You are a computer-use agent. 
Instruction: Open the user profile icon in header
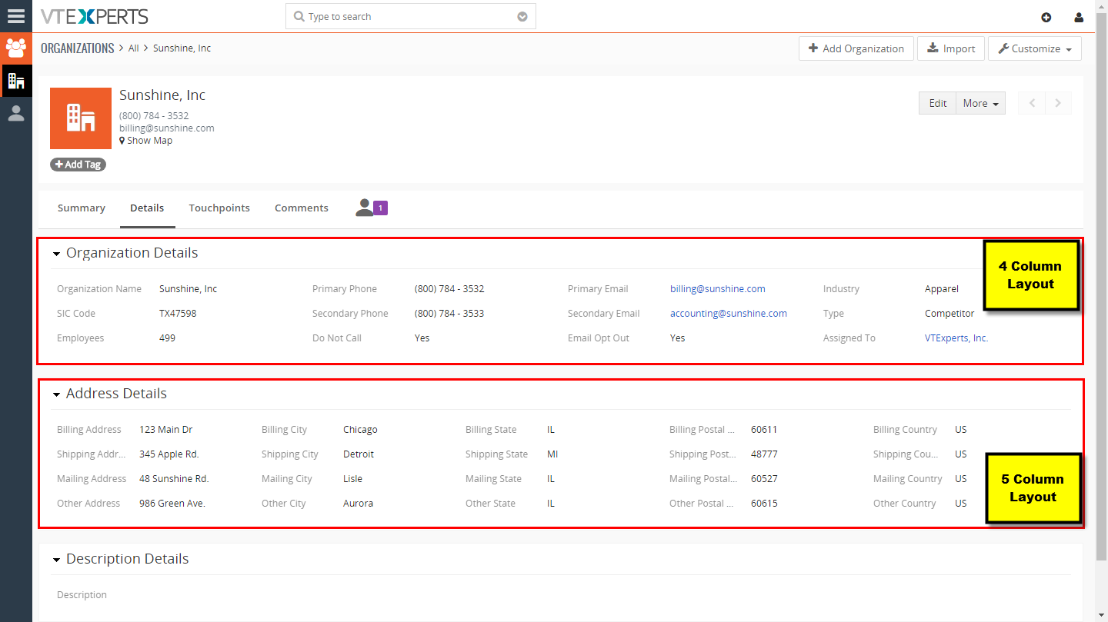tap(1079, 18)
